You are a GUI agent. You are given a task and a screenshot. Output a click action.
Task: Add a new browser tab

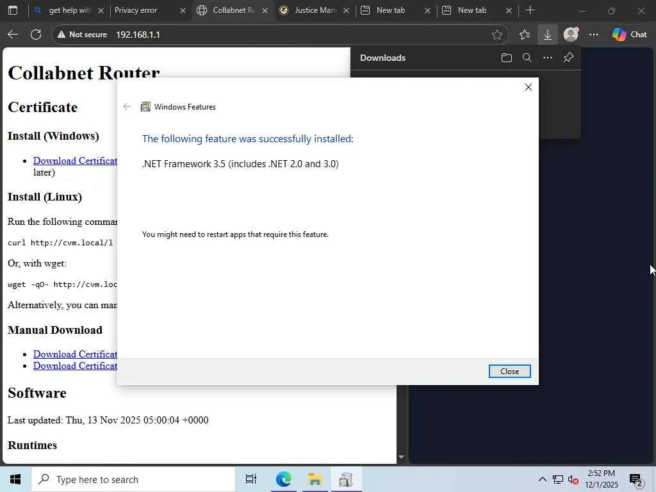point(530,10)
